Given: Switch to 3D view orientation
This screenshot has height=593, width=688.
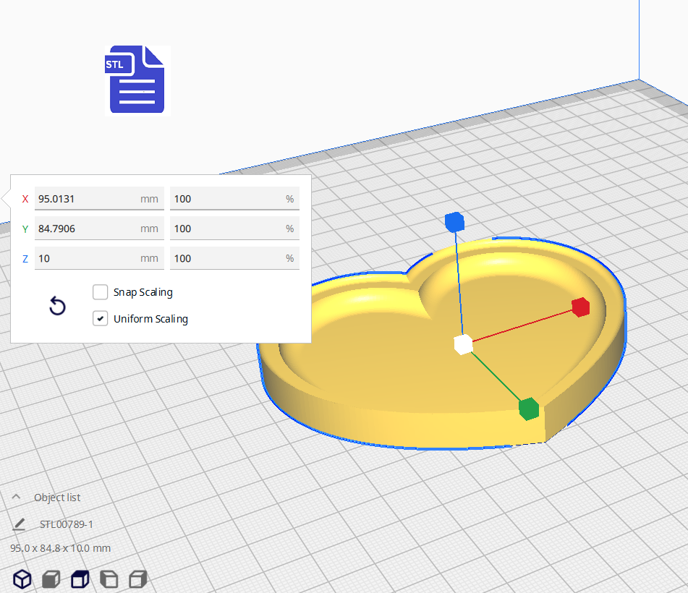Looking at the screenshot, I should click(x=22, y=579).
